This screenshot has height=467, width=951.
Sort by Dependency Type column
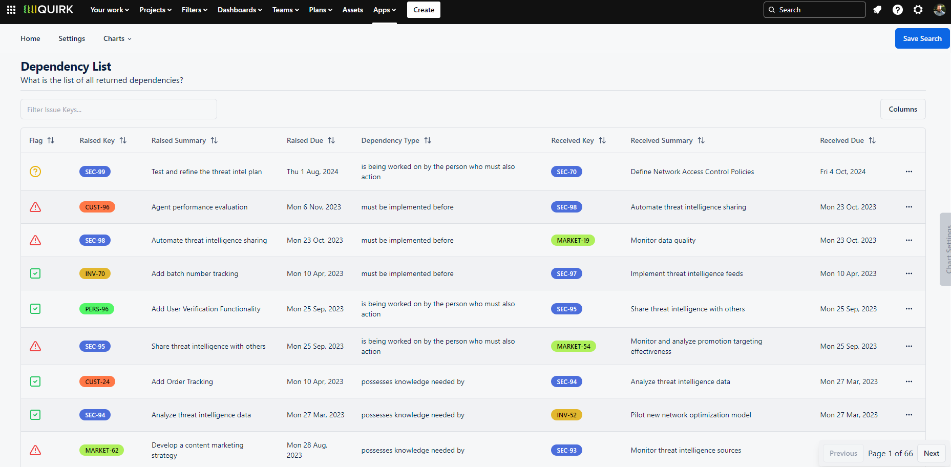[428, 140]
